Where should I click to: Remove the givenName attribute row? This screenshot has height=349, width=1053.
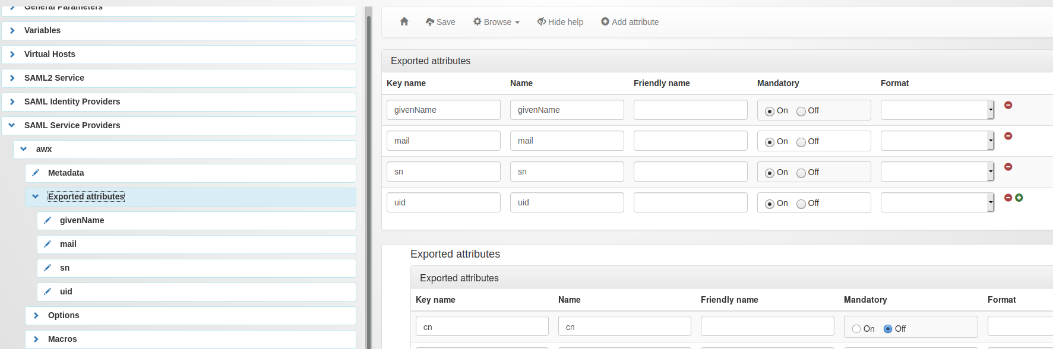coord(1008,105)
